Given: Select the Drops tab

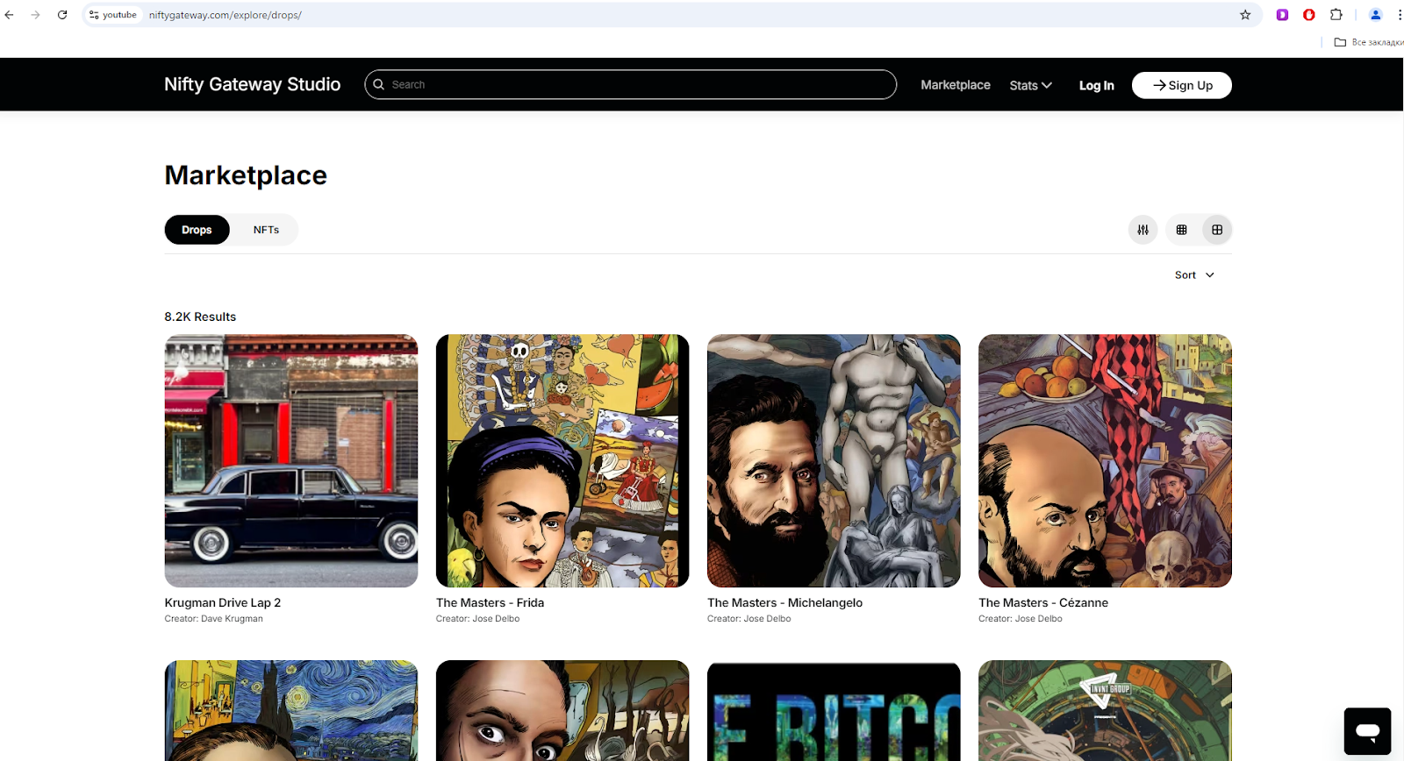Looking at the screenshot, I should click(x=197, y=230).
